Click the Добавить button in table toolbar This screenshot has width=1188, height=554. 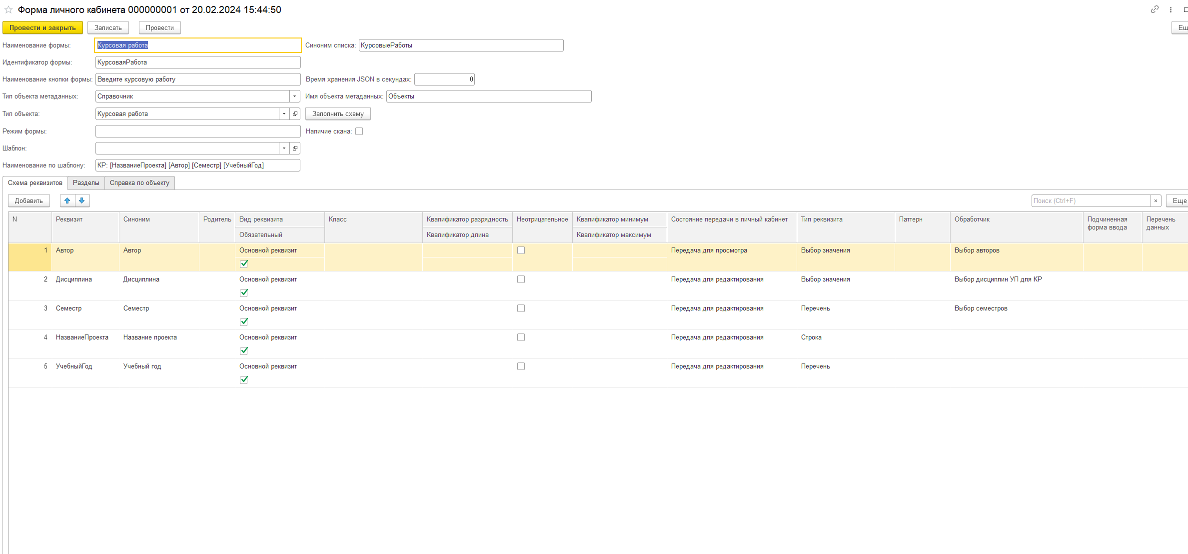(x=29, y=201)
